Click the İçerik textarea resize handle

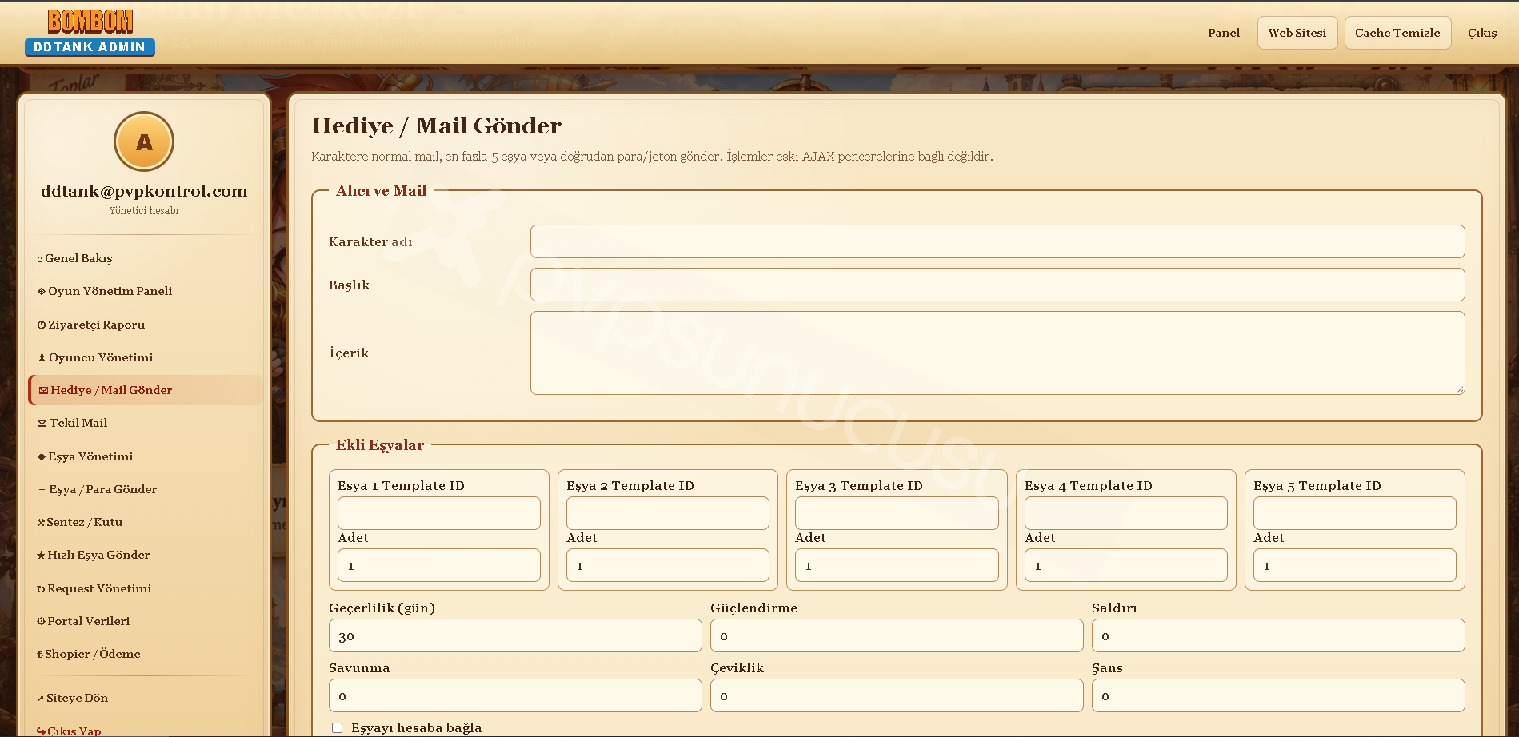coord(1460,389)
